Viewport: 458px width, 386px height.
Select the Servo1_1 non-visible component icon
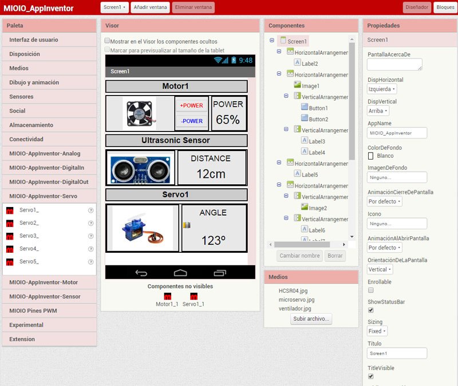tap(194, 296)
